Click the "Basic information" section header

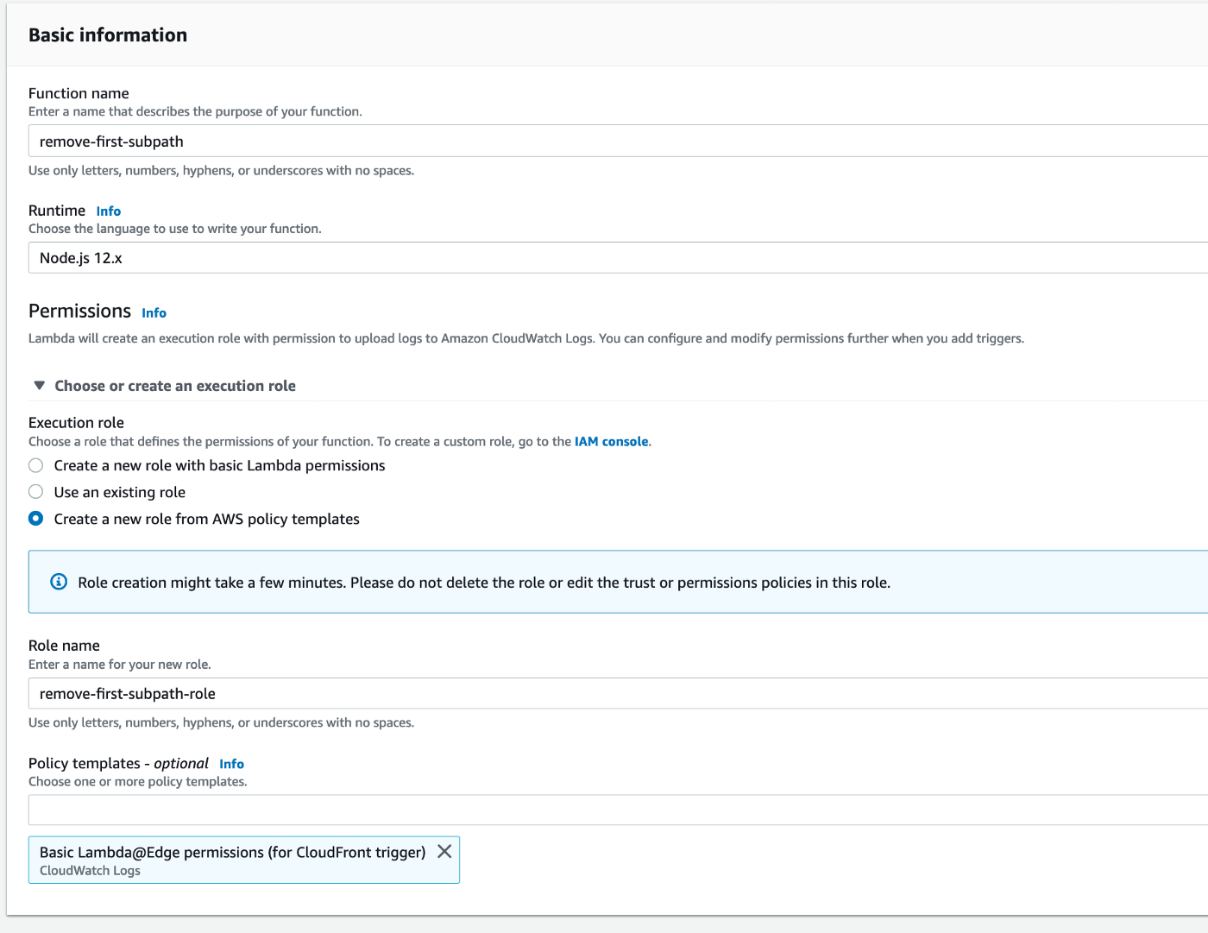(107, 35)
